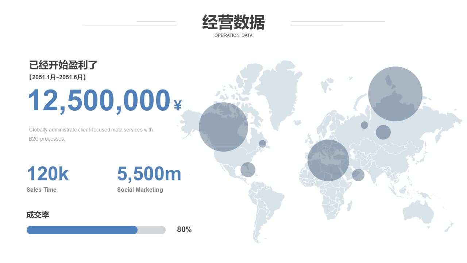Click the large circle over the Mediterranean
The width and height of the screenshot is (467, 263).
[328, 160]
